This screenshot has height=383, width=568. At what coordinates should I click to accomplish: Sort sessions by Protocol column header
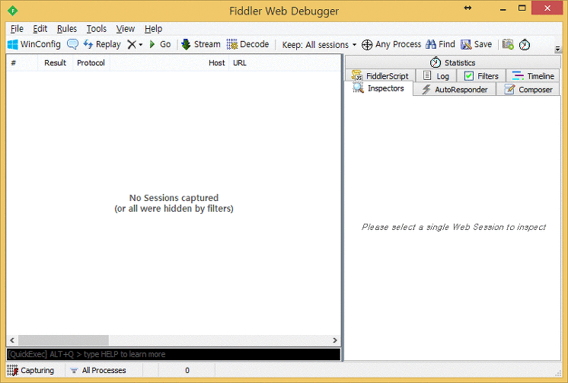[91, 62]
